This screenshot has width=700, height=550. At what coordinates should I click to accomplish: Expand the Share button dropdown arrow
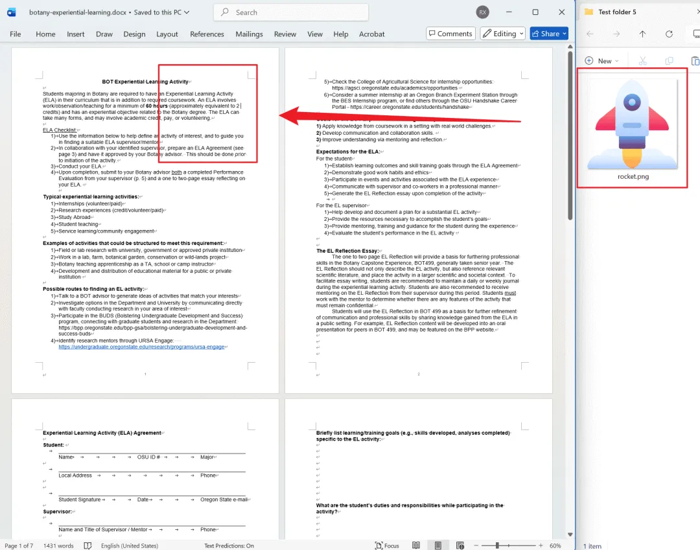[565, 34]
